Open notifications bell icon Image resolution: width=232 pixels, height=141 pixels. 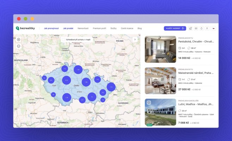(x=202, y=28)
